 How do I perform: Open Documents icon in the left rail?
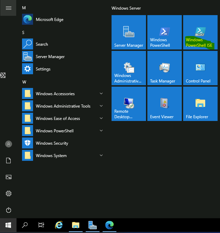9,160
